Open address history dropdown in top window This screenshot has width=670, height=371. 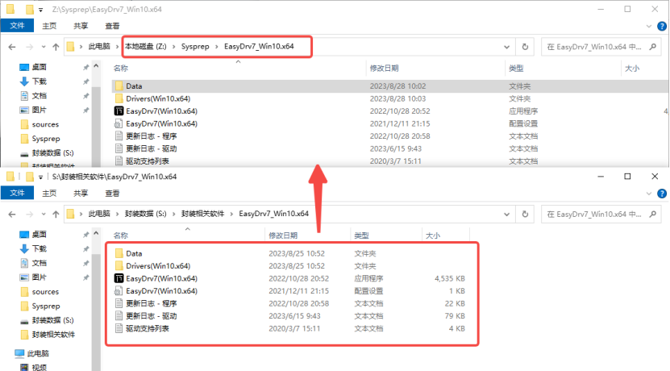coord(507,47)
